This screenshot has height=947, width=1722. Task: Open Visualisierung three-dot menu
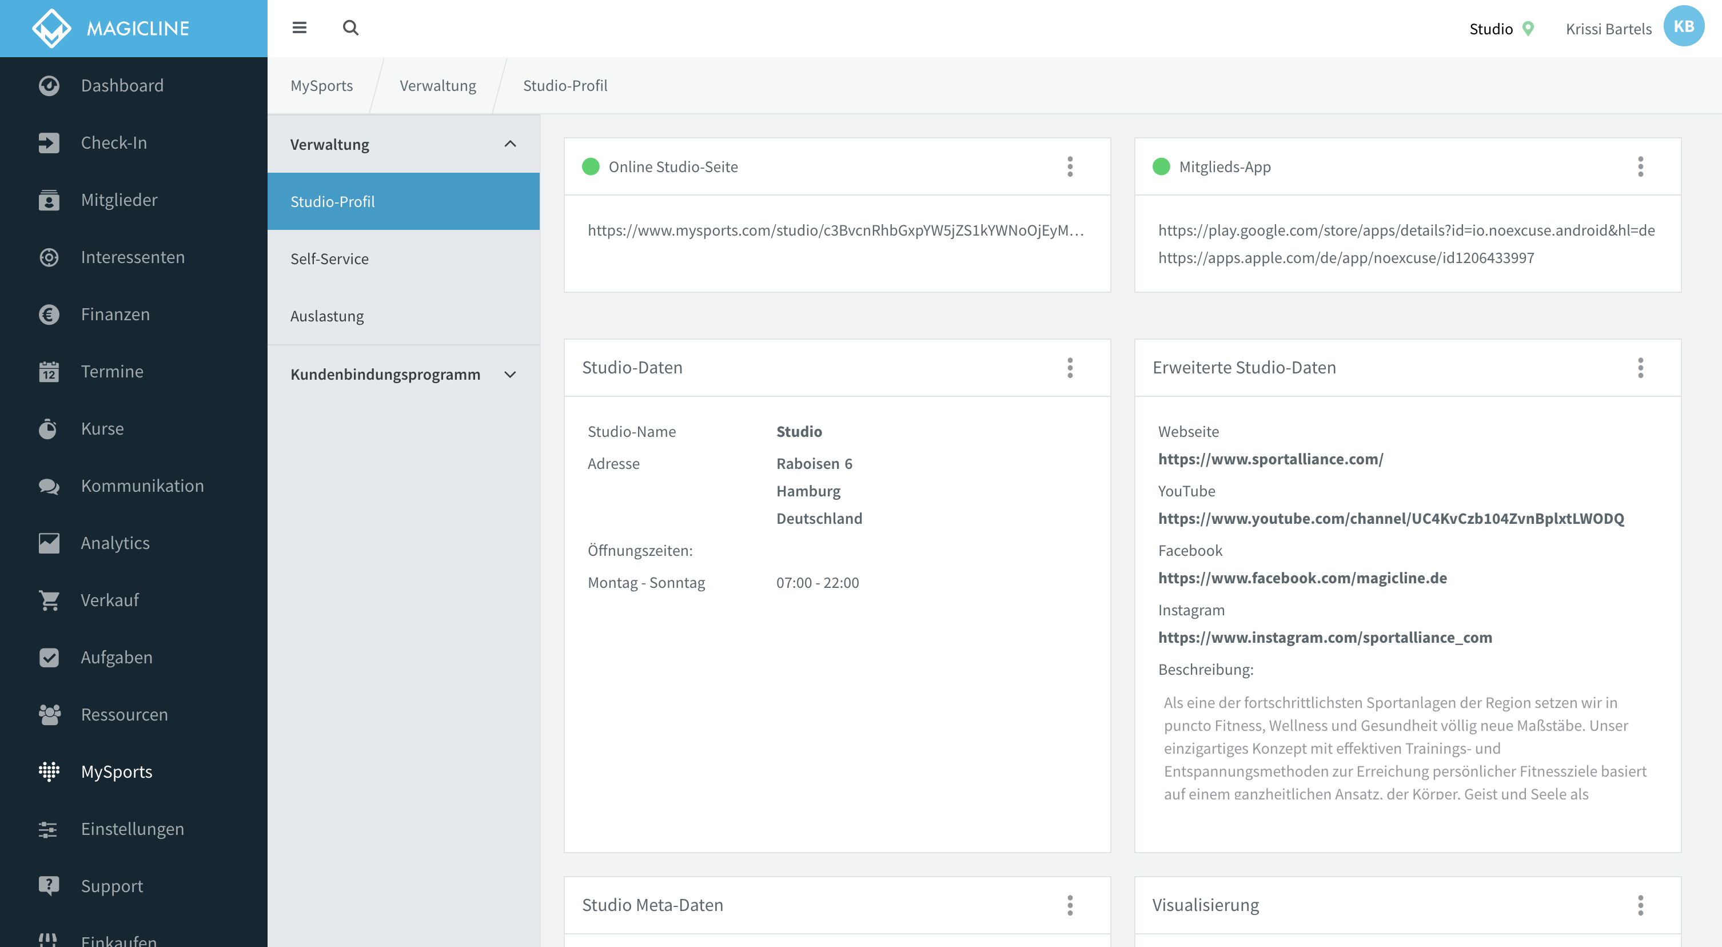[1640, 905]
